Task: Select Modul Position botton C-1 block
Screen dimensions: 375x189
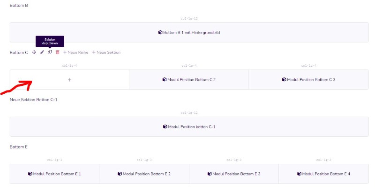Action: (189, 126)
